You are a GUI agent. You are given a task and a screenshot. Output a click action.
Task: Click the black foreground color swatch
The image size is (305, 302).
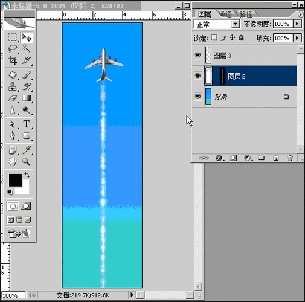point(15,180)
